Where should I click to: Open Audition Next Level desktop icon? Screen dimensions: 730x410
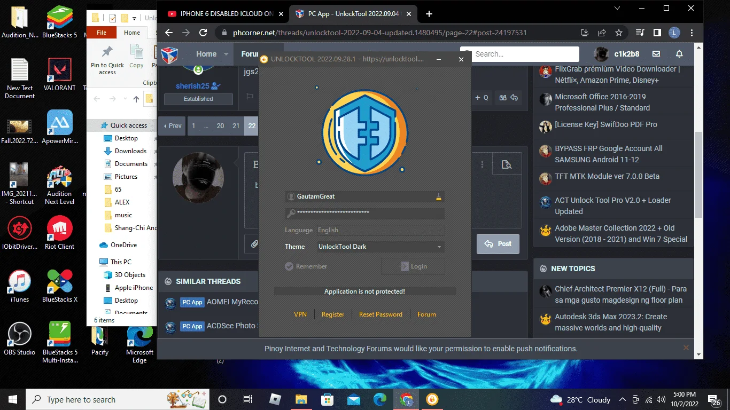tap(60, 185)
